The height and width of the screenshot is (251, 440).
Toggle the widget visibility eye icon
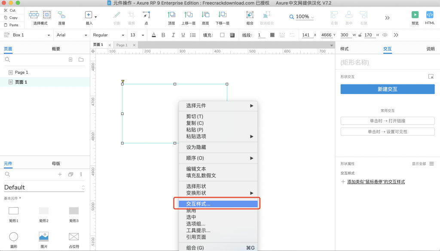[385, 35]
